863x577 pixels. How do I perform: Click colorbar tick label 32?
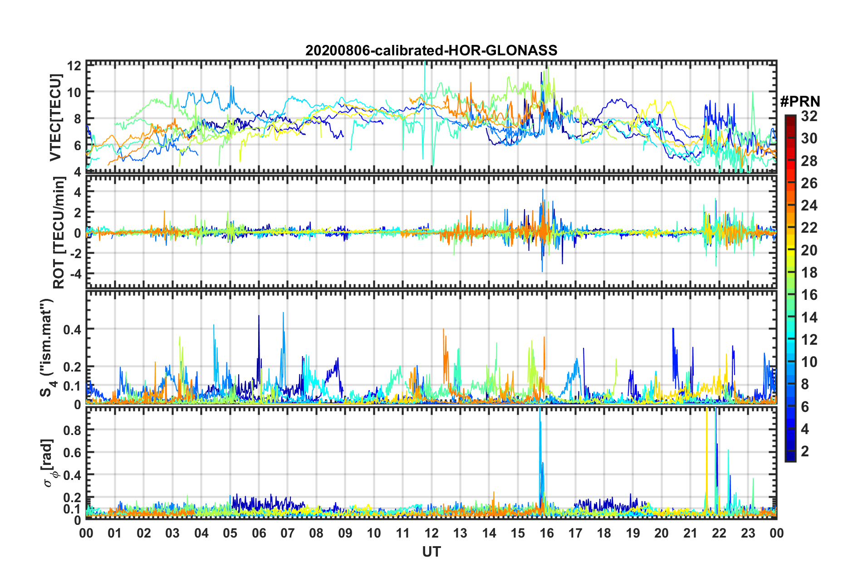(809, 116)
